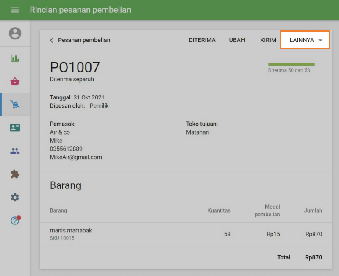The image size is (339, 276).
Task: Open the contact card employees icon
Action: (x=15, y=127)
